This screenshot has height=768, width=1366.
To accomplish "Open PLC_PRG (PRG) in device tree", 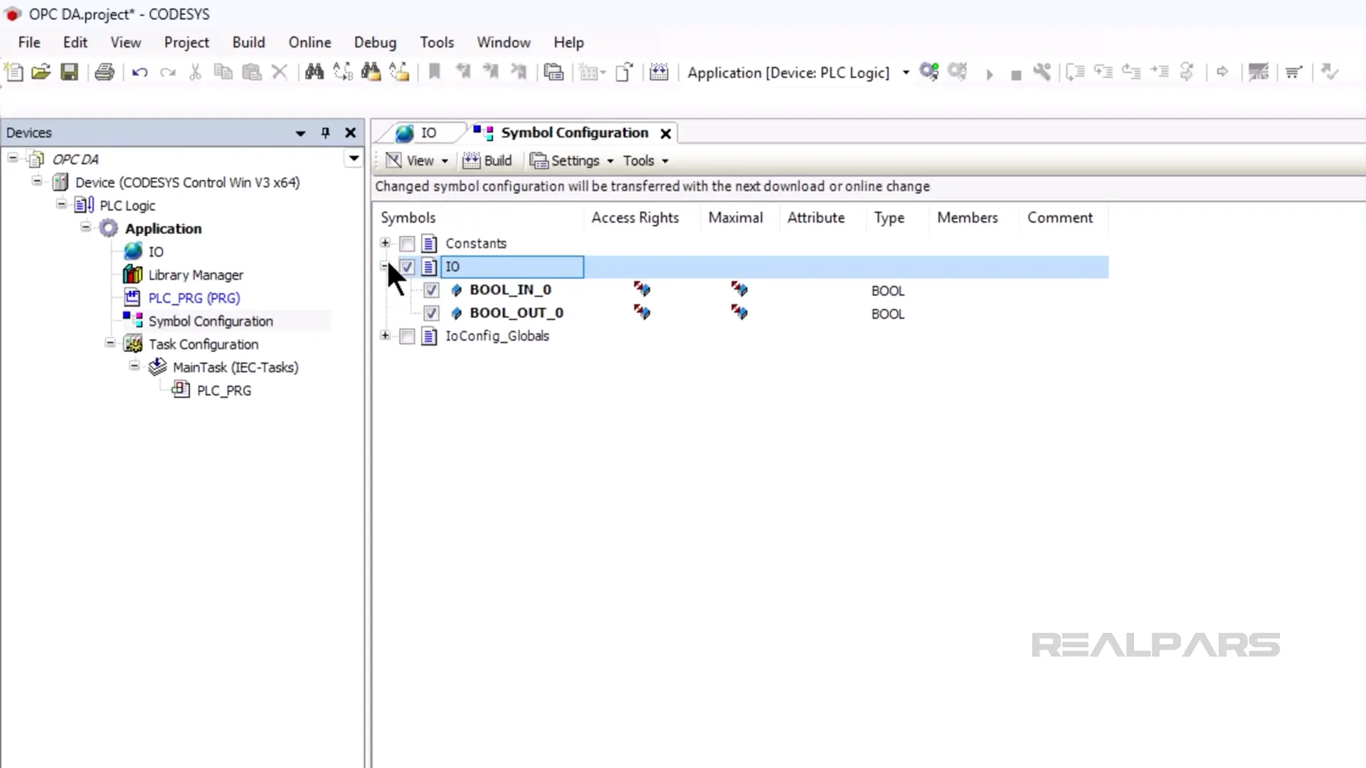I will click(194, 298).
